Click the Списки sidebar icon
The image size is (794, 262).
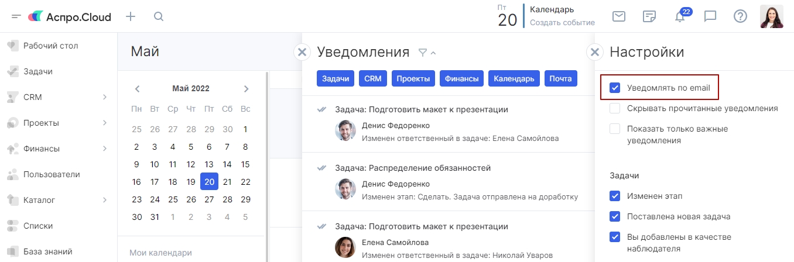click(13, 226)
